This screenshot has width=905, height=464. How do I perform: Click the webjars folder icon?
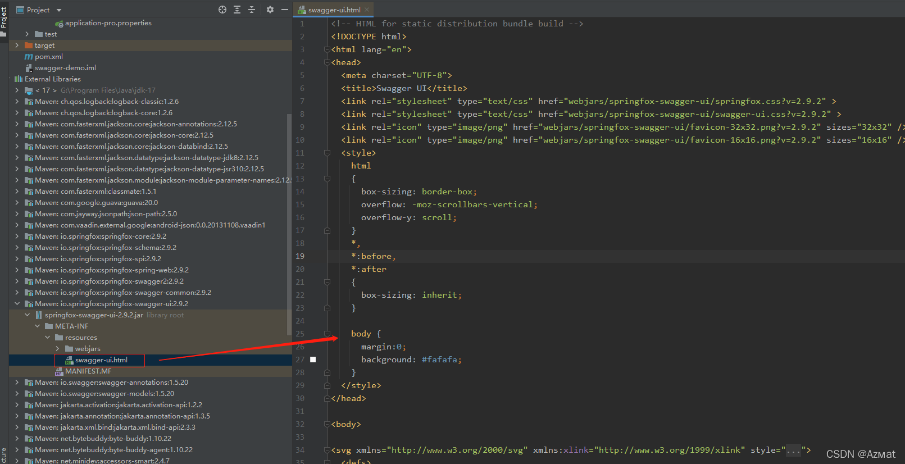(x=69, y=349)
